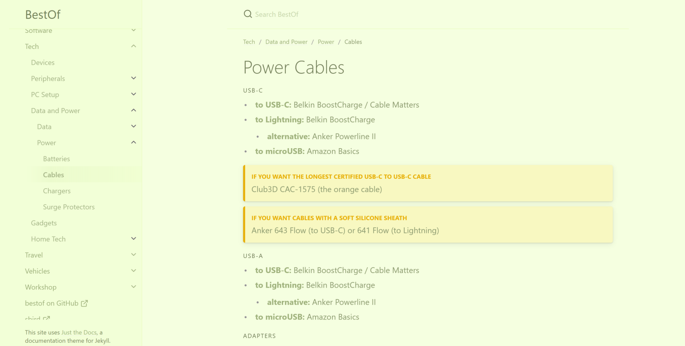Open the Just the Docs link
The image size is (685, 346).
pos(79,332)
